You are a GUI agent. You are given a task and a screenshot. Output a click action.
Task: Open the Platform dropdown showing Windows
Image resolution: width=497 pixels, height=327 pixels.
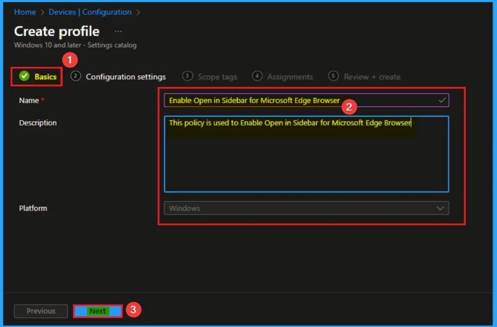(307, 208)
